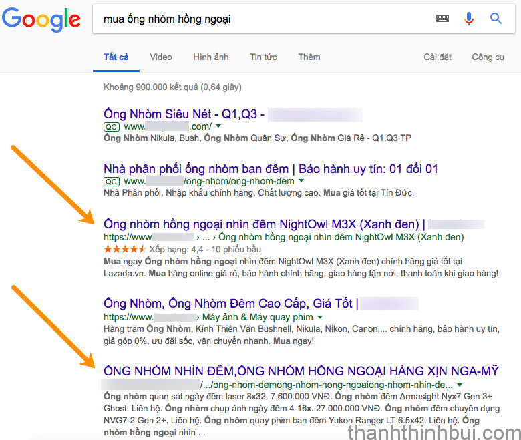
Task: Open Nhà phân phối ống nhòm ban đêm link
Action: 271,169
